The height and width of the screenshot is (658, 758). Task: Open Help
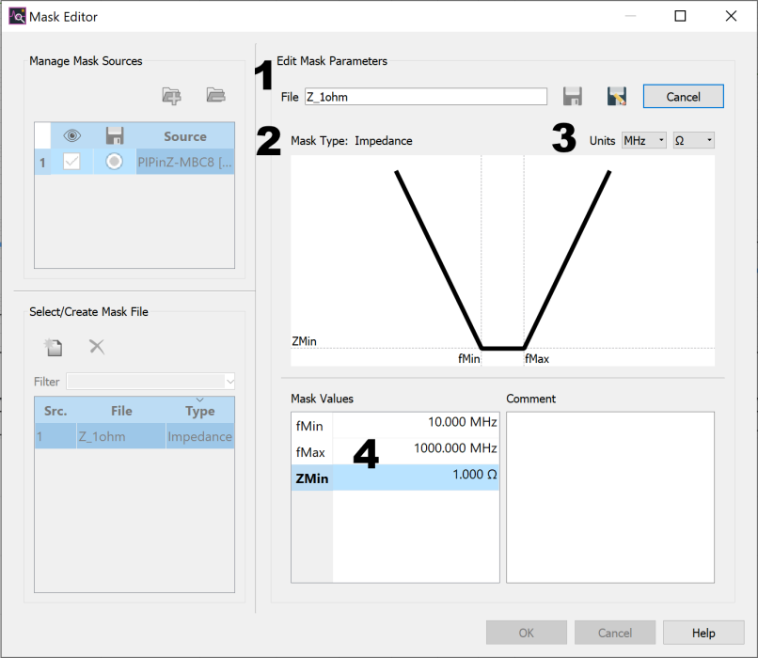[x=703, y=632]
